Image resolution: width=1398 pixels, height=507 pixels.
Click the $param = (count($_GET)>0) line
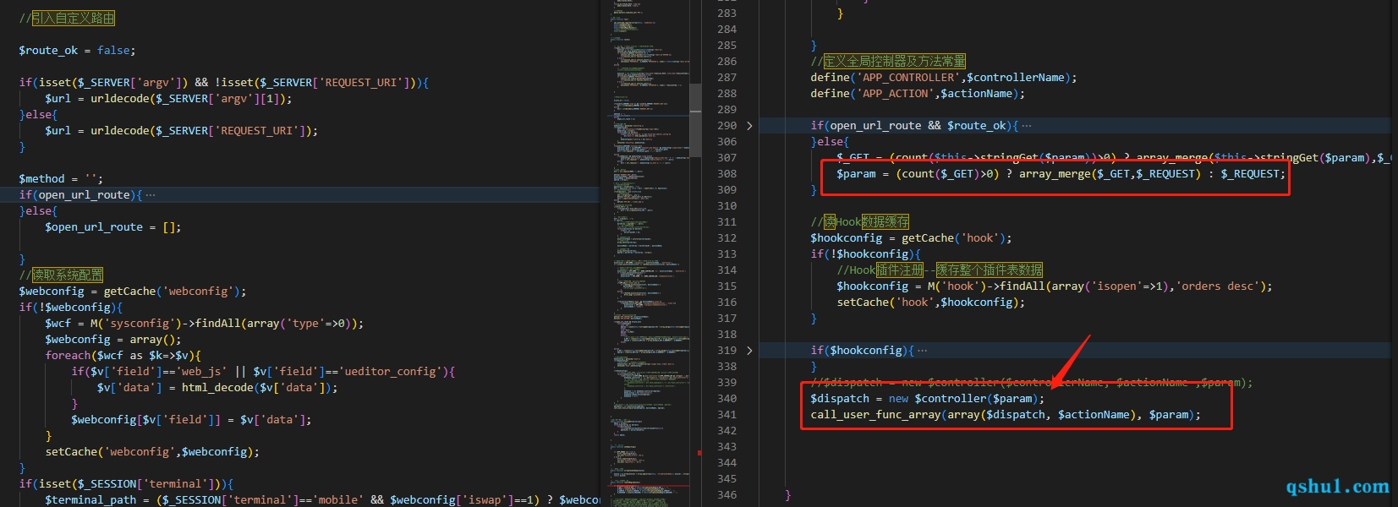1061,174
